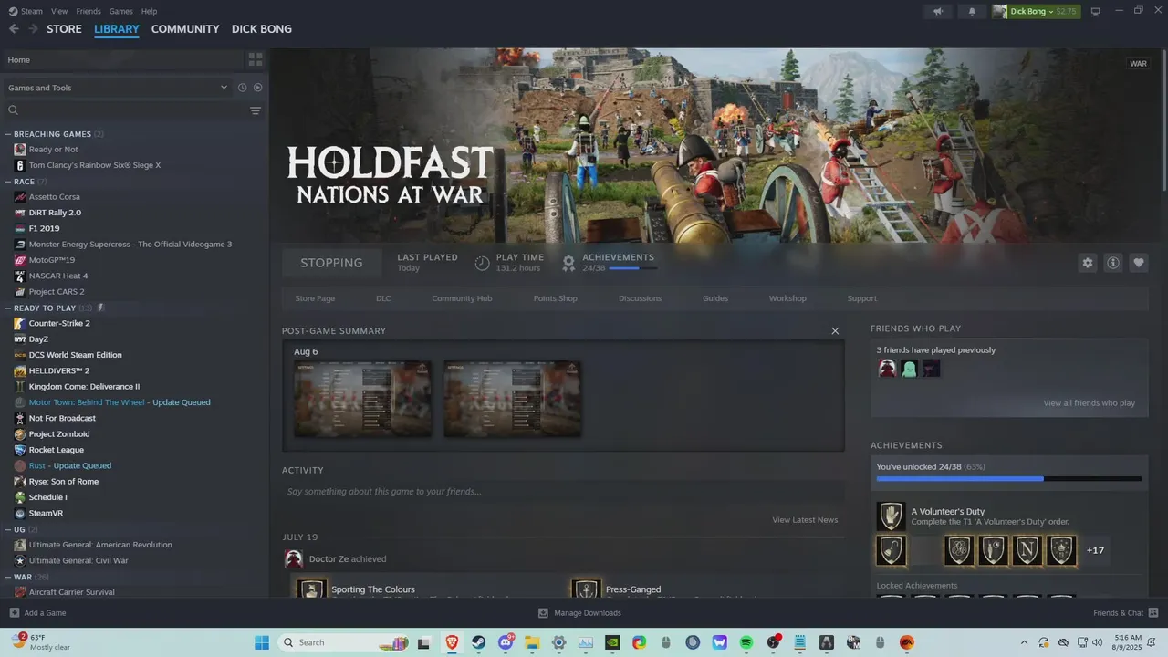Image resolution: width=1168 pixels, height=657 pixels.
Task: Open the first Aug 6 screenshot thumbnail
Action: coord(362,398)
